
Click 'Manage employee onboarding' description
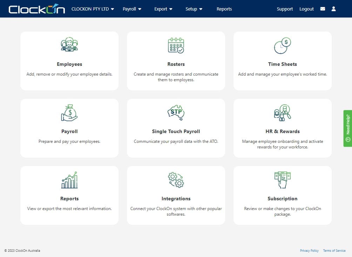coord(283,144)
